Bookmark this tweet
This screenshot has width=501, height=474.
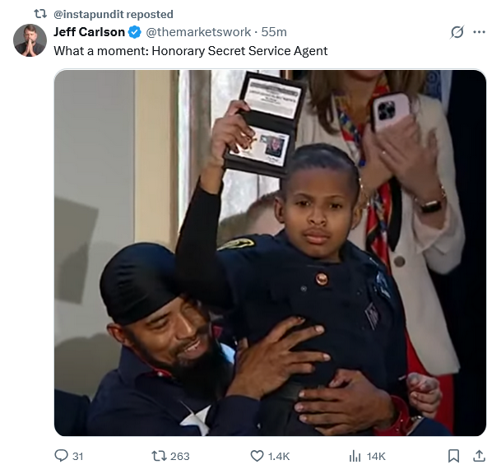(x=454, y=456)
